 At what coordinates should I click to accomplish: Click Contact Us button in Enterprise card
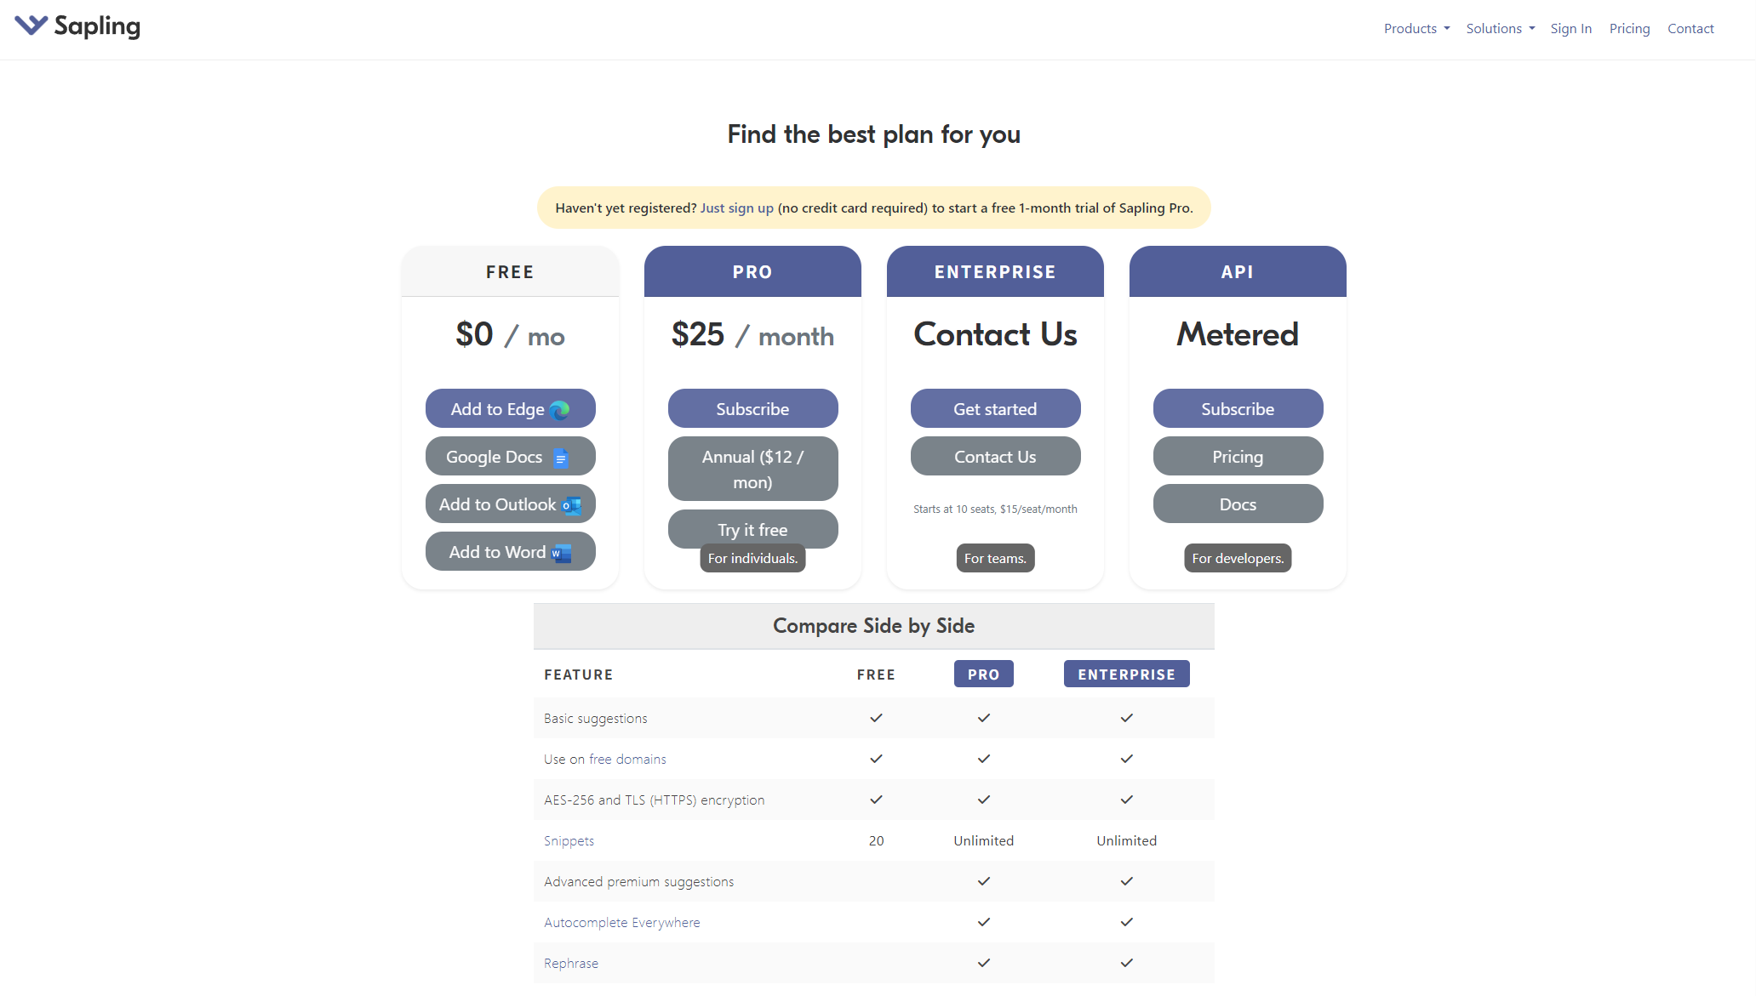click(995, 457)
